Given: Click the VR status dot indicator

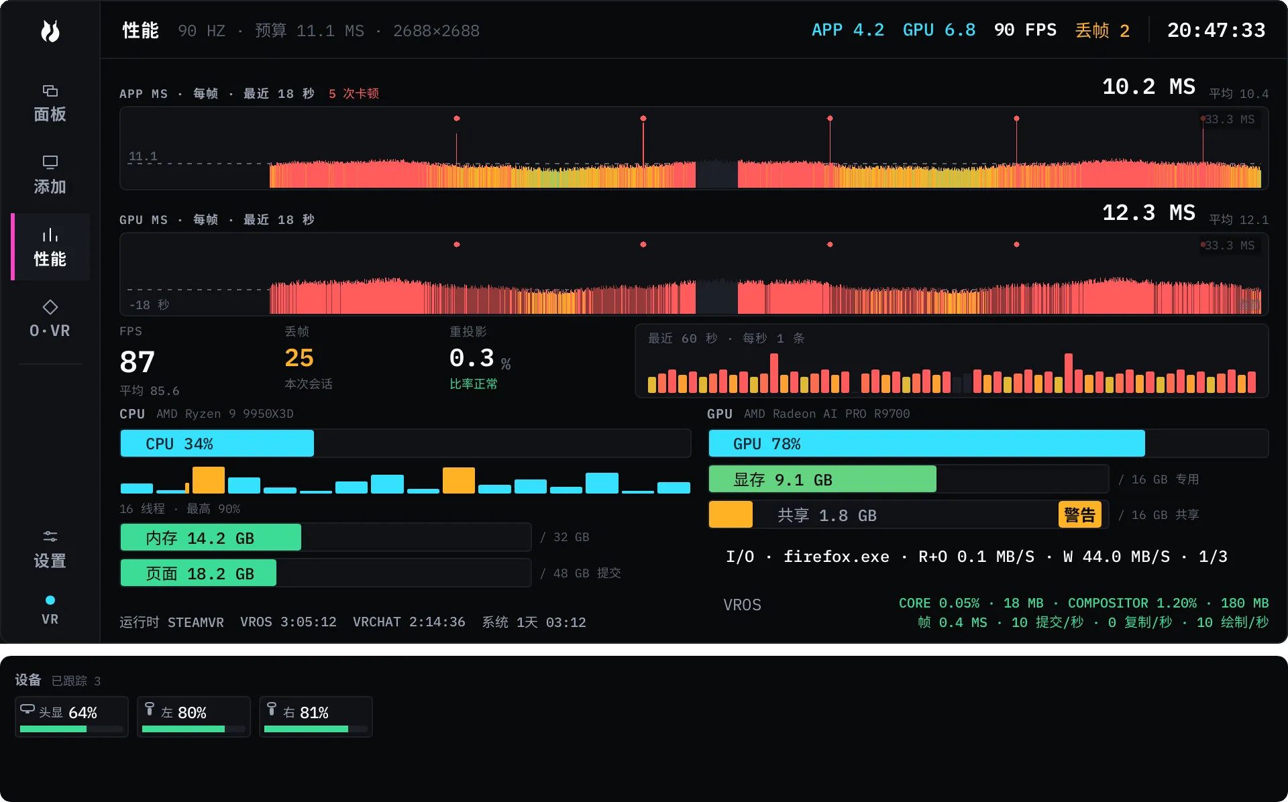Looking at the screenshot, I should click(x=50, y=600).
